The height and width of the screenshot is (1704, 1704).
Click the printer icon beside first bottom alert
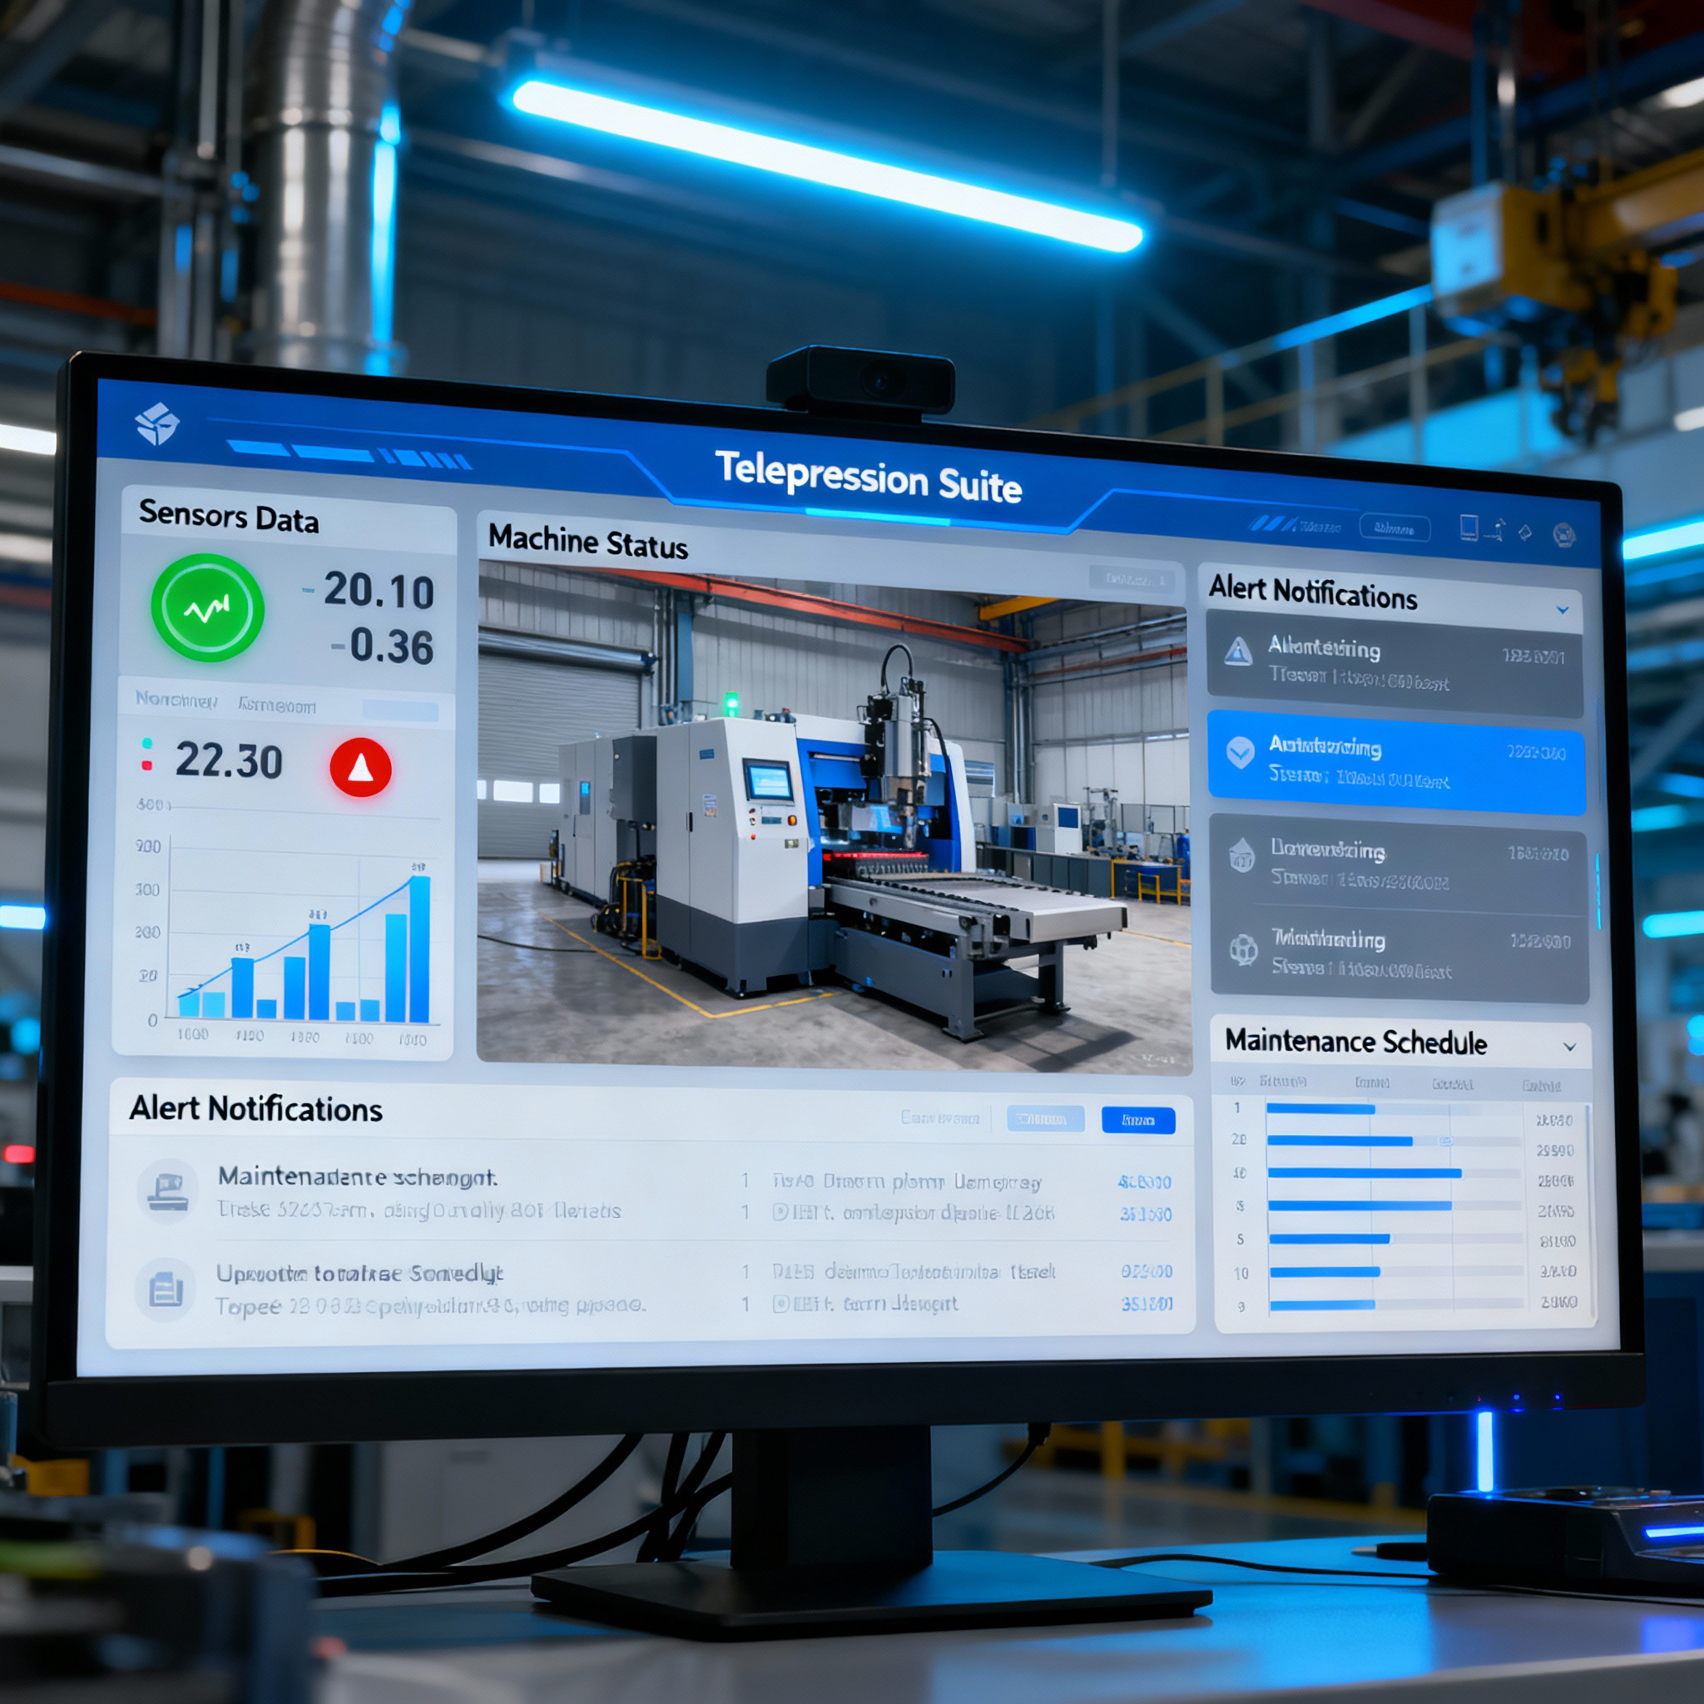pos(166,1191)
